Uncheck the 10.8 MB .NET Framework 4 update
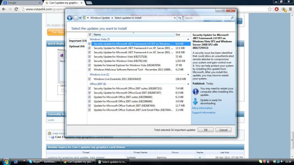The image size is (294, 165). point(89,52)
